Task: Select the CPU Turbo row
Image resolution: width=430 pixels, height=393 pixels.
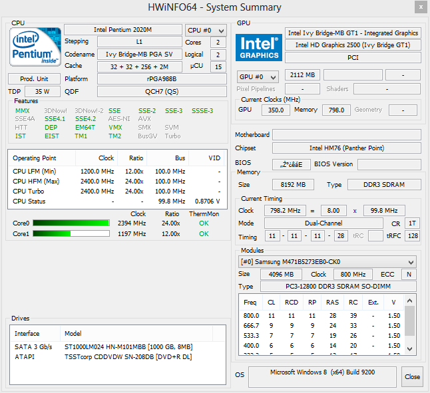Action: (x=116, y=191)
